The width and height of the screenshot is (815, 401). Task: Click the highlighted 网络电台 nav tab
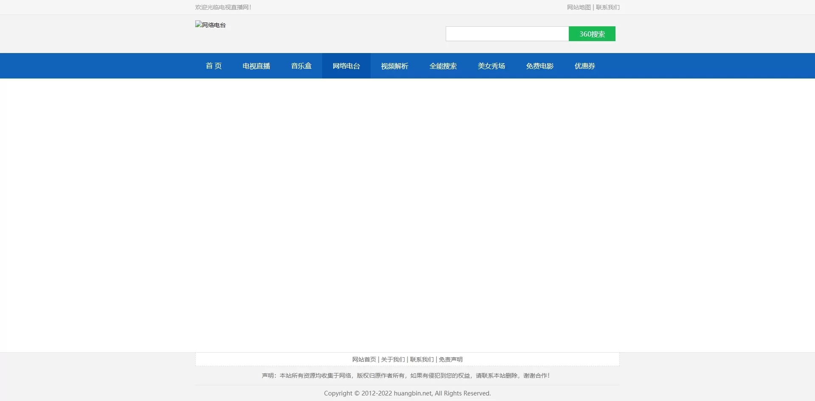click(x=346, y=66)
